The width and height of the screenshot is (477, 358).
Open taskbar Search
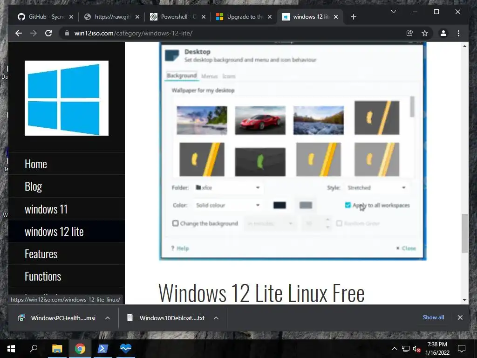coord(34,349)
